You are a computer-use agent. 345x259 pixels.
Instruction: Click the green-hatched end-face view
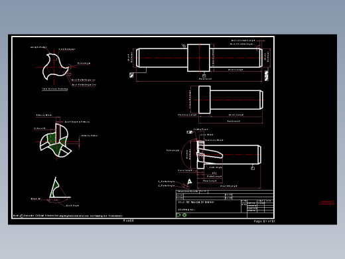tap(56, 141)
